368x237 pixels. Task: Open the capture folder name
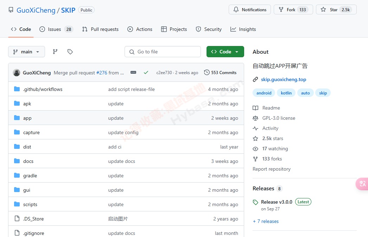pos(31,132)
